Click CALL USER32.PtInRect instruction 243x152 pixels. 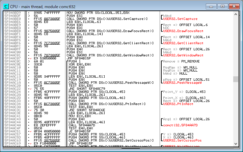point(107,104)
